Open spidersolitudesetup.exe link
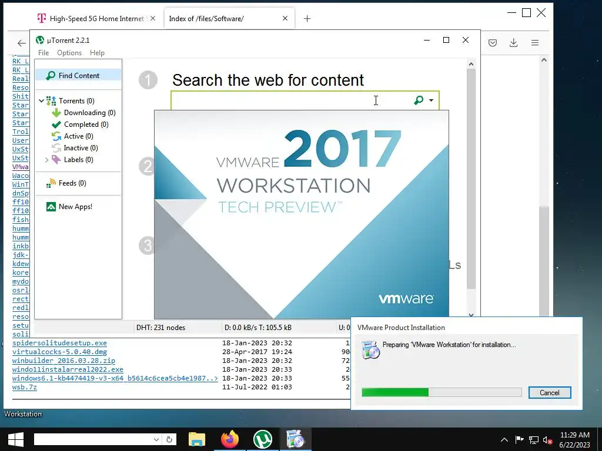 [x=59, y=343]
